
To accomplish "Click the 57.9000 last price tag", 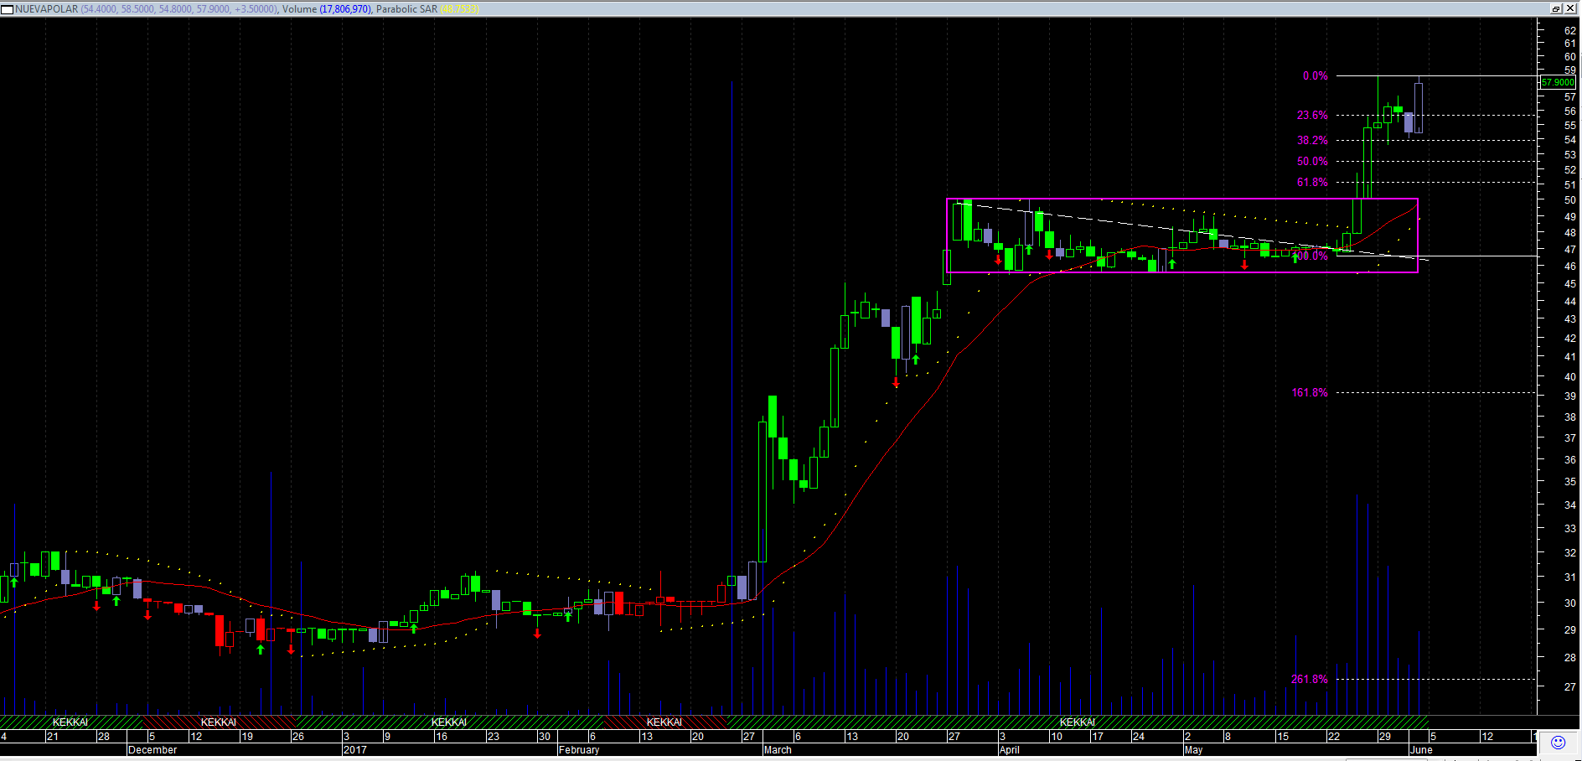I will [1559, 82].
